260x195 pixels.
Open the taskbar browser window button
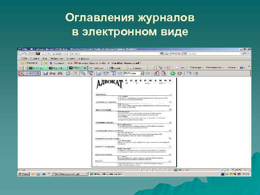click(x=107, y=174)
